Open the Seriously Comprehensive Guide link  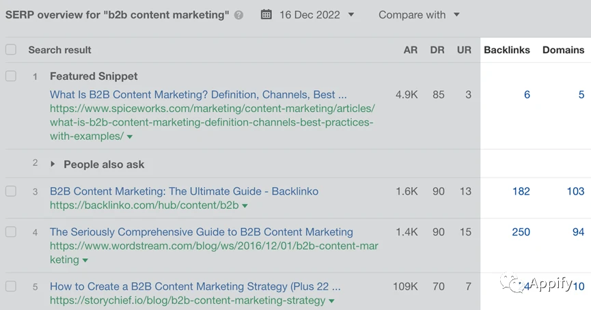tap(202, 232)
